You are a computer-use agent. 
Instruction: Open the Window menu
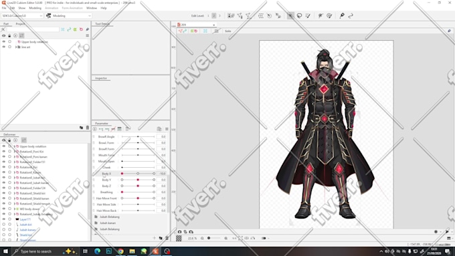pyautogui.click(x=92, y=8)
